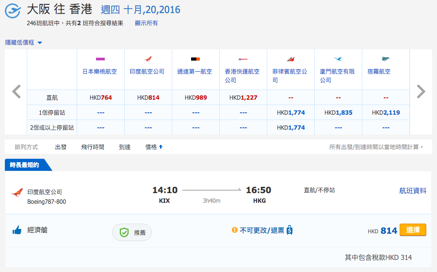This screenshot has height=272, width=437.
Task: Sort results by 價格
Action: [151, 147]
